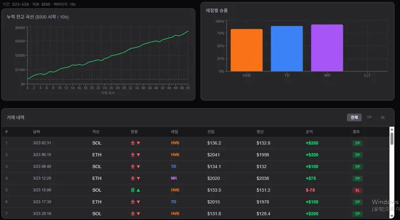Click the short arrow in row 1
Image resolution: width=400 pixels, height=220 pixels.
coord(138,143)
